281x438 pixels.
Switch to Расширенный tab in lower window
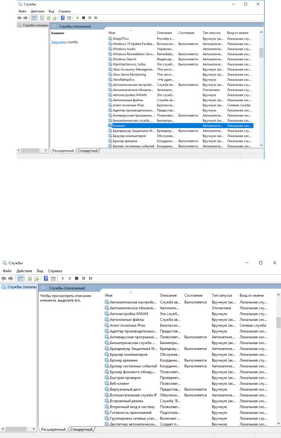[x=53, y=429]
